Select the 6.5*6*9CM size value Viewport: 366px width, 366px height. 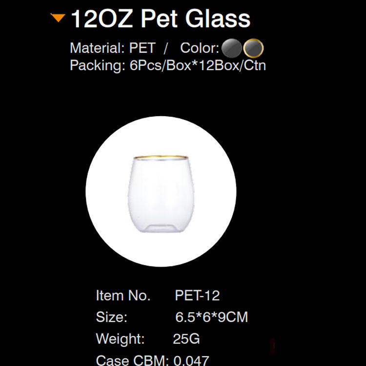click(x=211, y=317)
